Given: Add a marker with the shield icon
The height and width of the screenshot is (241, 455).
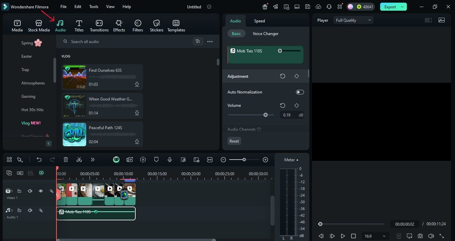Looking at the screenshot, I should 156,160.
